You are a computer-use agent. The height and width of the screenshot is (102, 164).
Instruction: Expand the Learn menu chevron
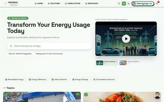coord(44,4)
